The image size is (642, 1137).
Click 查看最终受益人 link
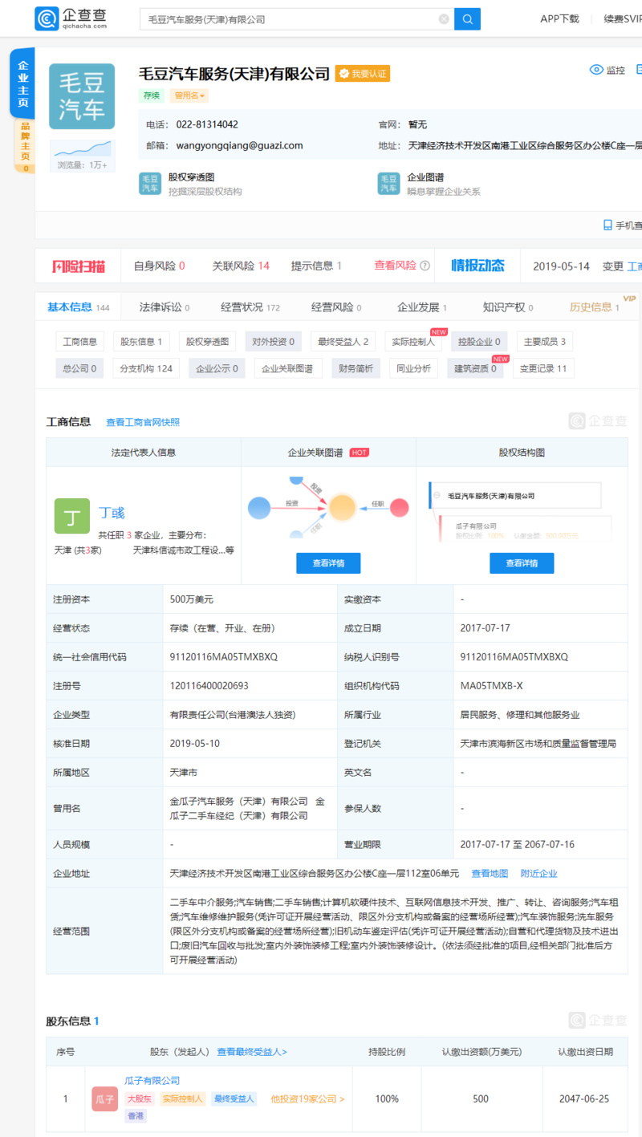click(251, 1051)
